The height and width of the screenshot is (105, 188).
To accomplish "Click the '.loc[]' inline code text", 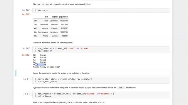I will coord(121,87).
